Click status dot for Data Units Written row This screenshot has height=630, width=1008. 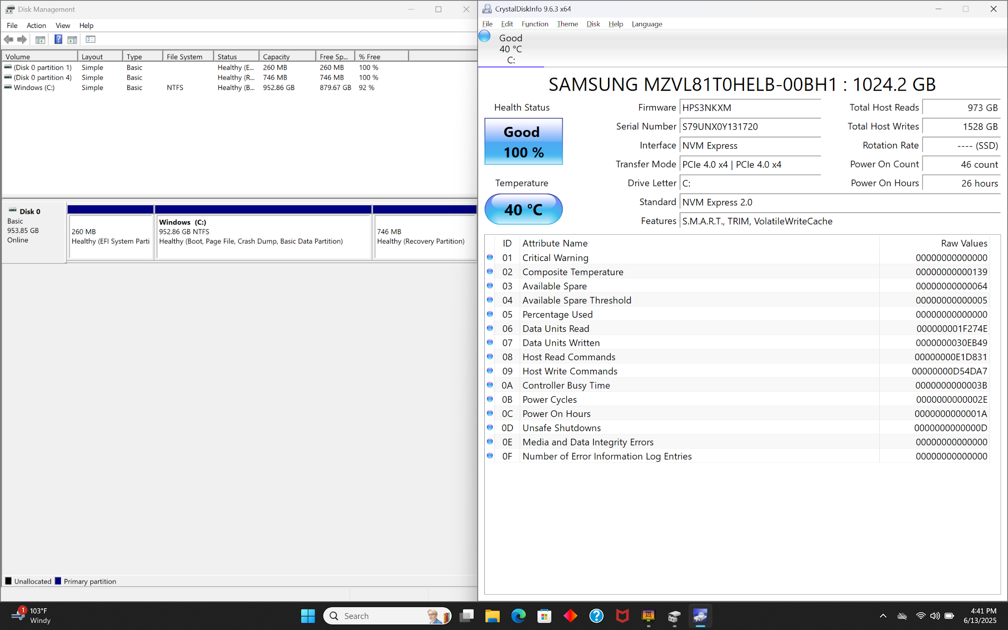(x=490, y=343)
